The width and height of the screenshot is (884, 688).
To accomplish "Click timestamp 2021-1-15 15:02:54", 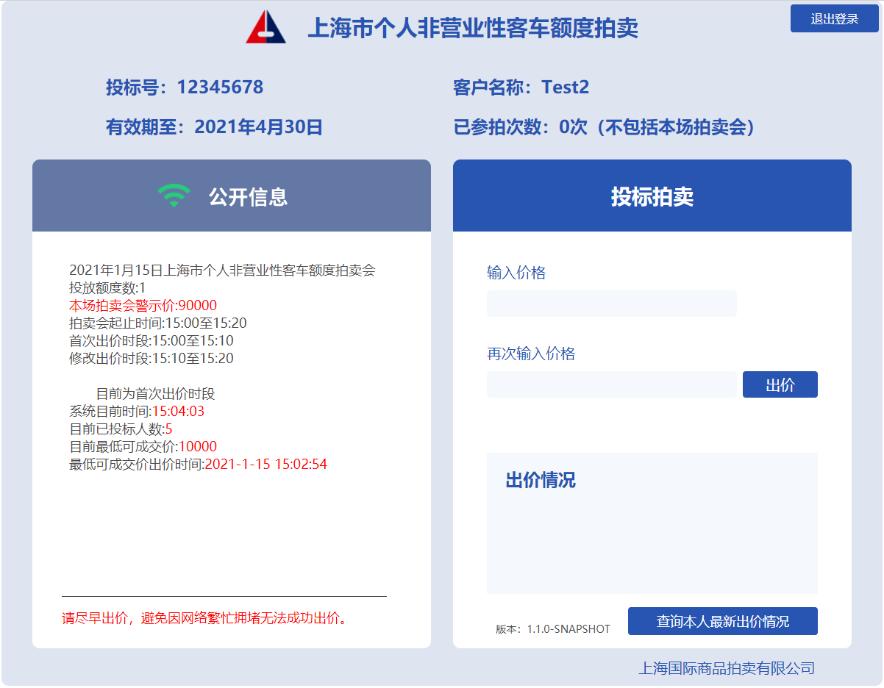I will coord(266,465).
